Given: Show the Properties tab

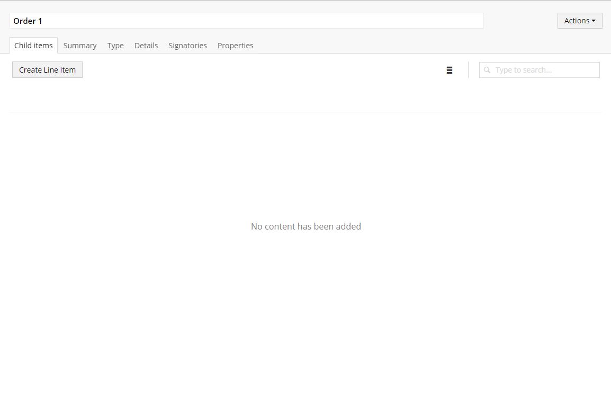Looking at the screenshot, I should coord(235,46).
